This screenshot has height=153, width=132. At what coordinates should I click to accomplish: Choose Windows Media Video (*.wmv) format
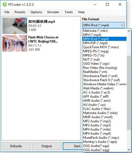pos(105,84)
